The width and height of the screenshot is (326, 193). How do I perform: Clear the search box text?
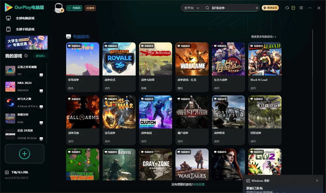[x=257, y=8]
